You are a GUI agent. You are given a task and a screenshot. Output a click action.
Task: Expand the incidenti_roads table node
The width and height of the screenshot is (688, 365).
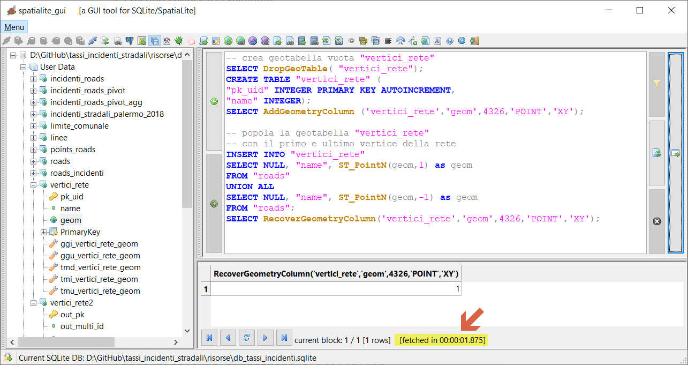pos(33,79)
